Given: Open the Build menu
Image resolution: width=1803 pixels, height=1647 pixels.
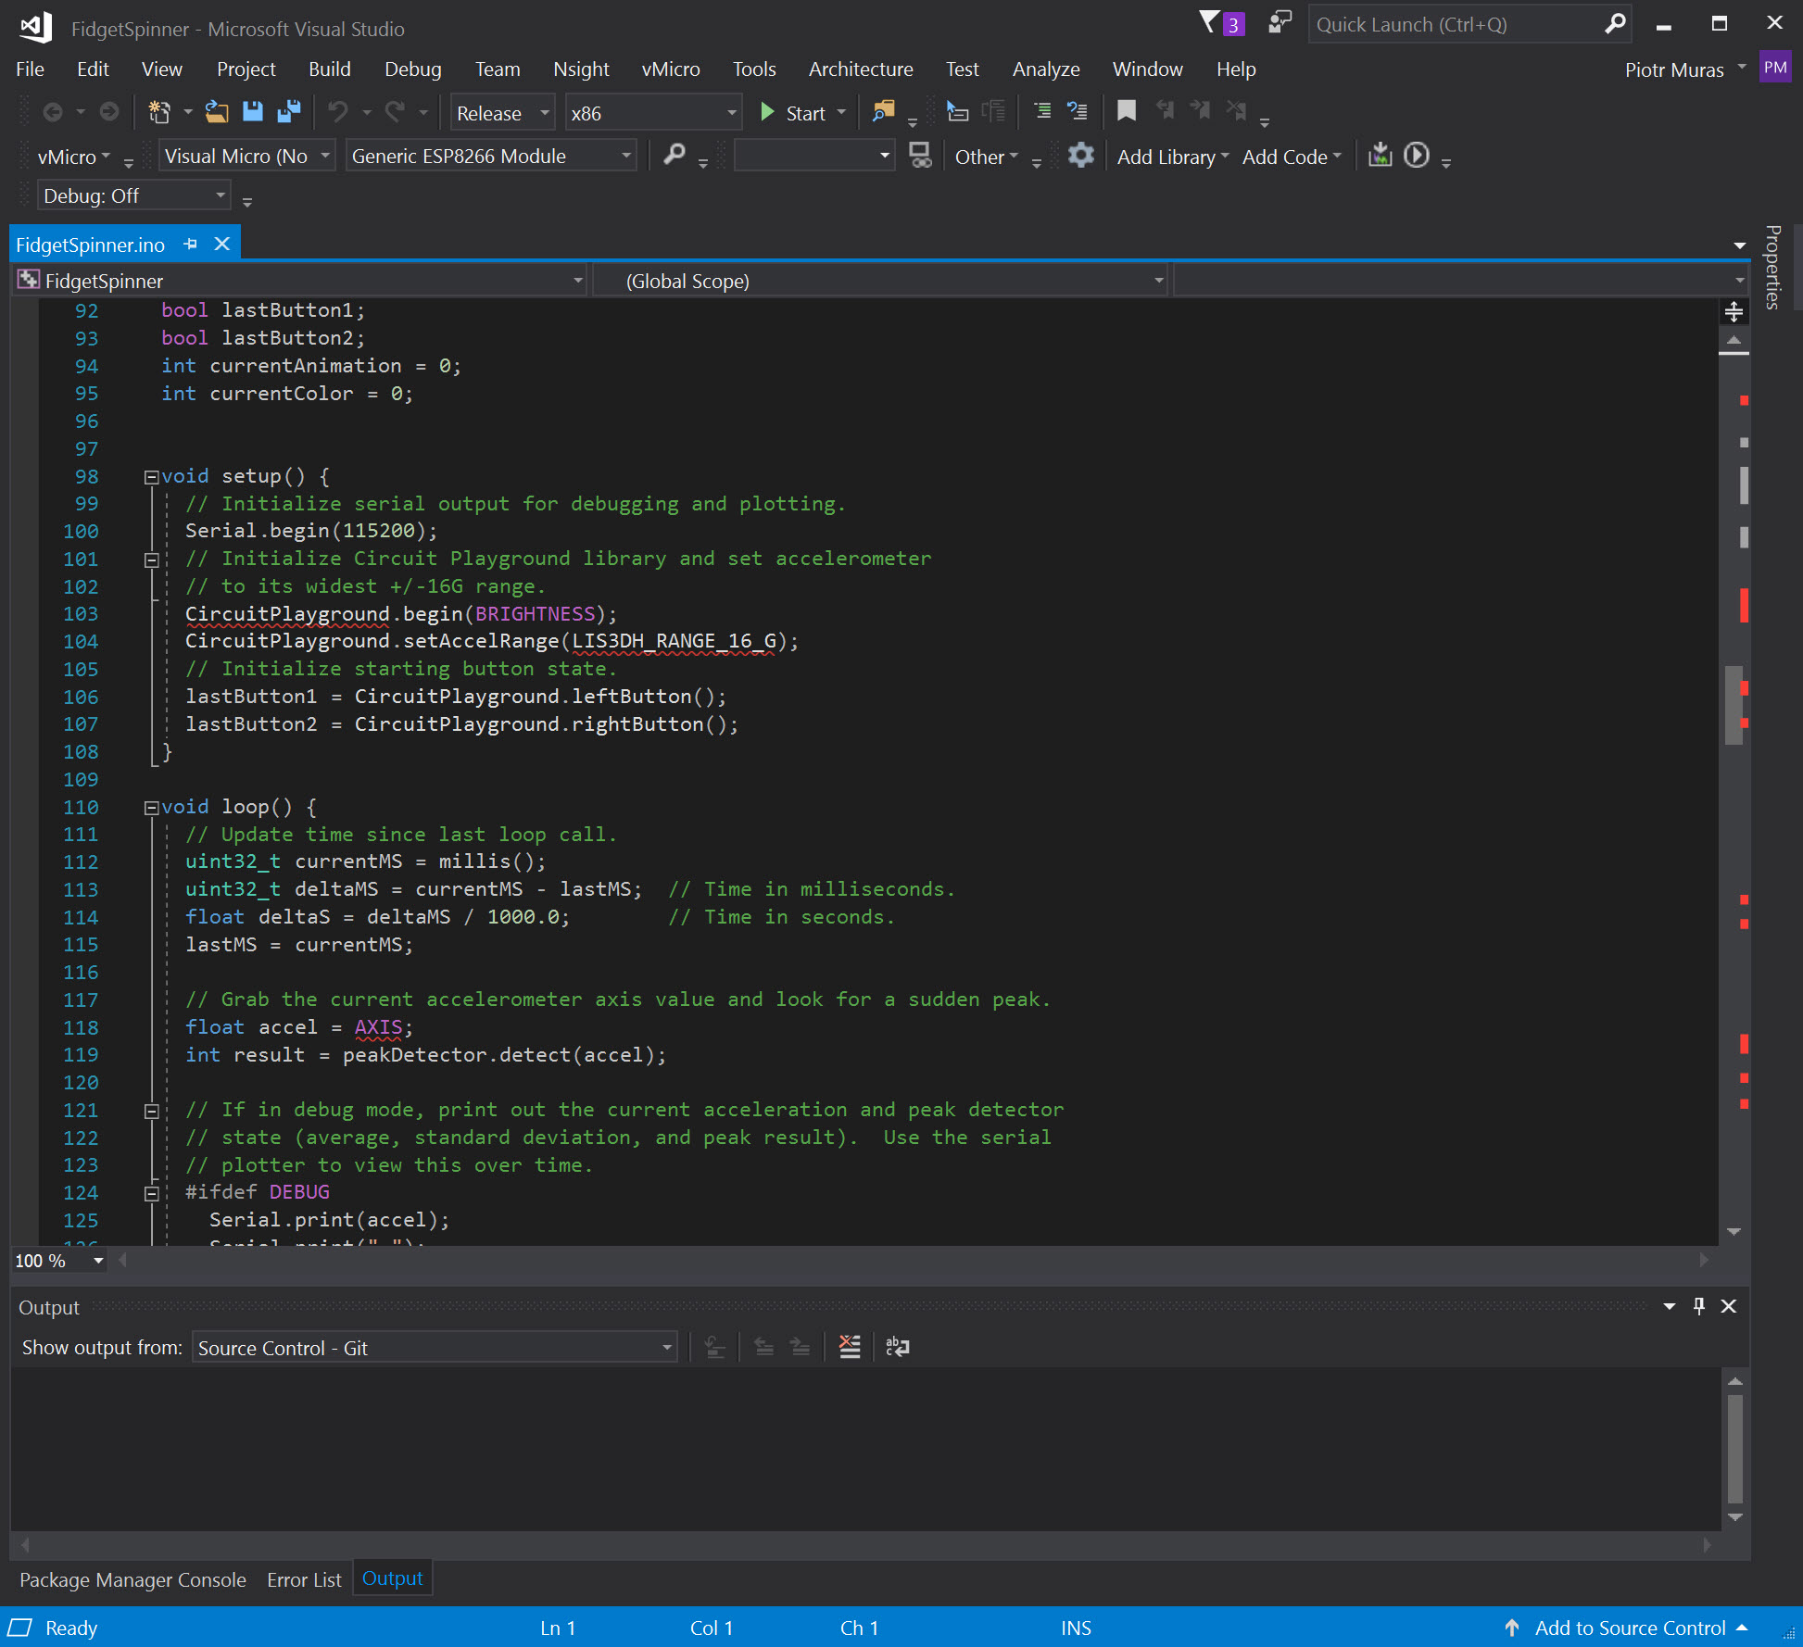Looking at the screenshot, I should pos(330,69).
